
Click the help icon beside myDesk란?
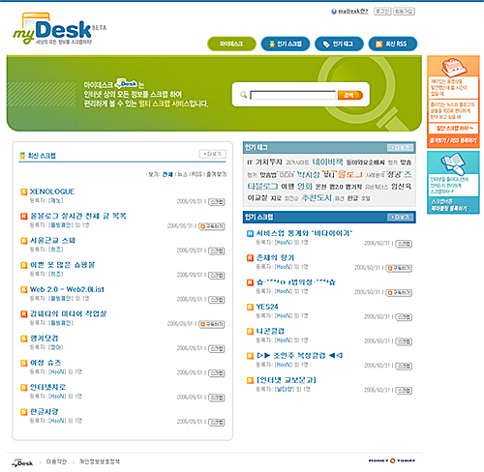pos(334,12)
